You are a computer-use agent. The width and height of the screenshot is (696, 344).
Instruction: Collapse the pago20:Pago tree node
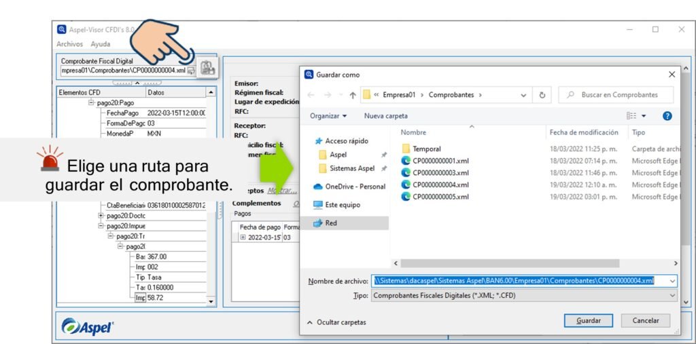point(91,102)
